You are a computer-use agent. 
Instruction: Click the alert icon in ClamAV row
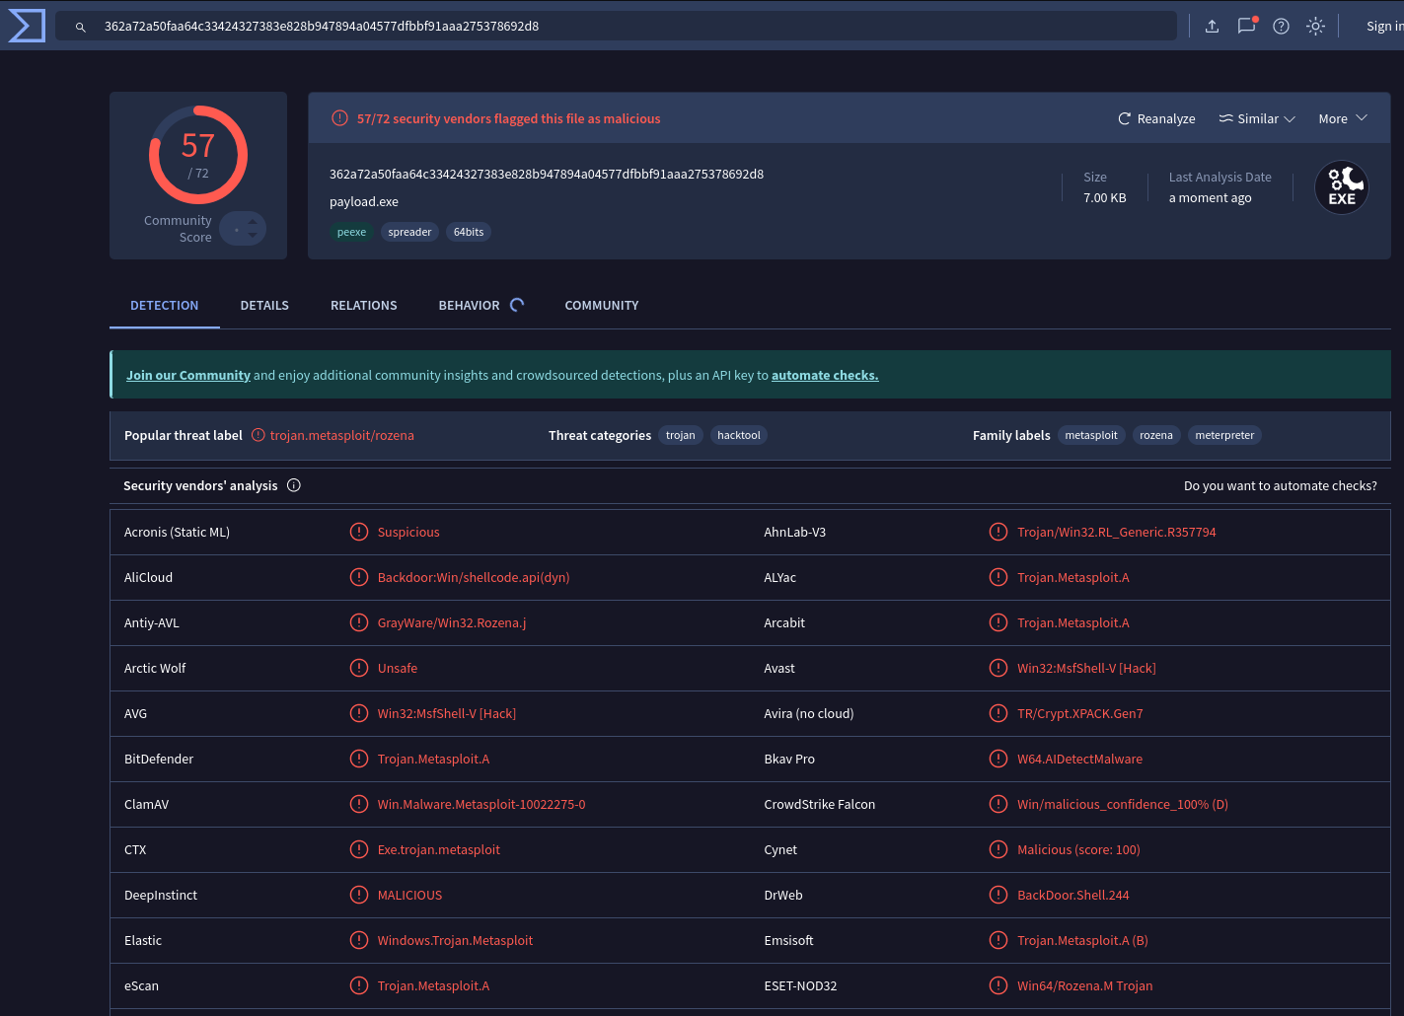(x=359, y=804)
